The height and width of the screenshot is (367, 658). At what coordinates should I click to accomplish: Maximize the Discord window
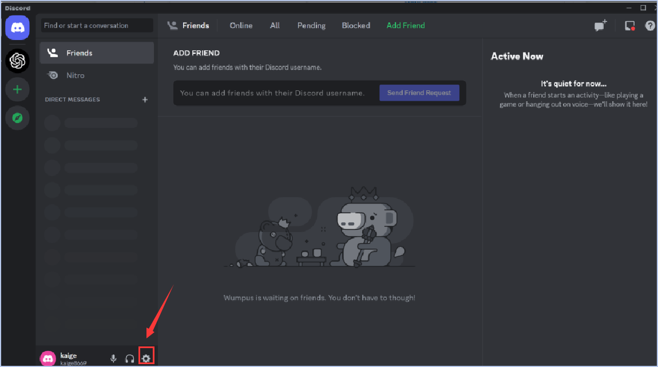(x=643, y=7)
